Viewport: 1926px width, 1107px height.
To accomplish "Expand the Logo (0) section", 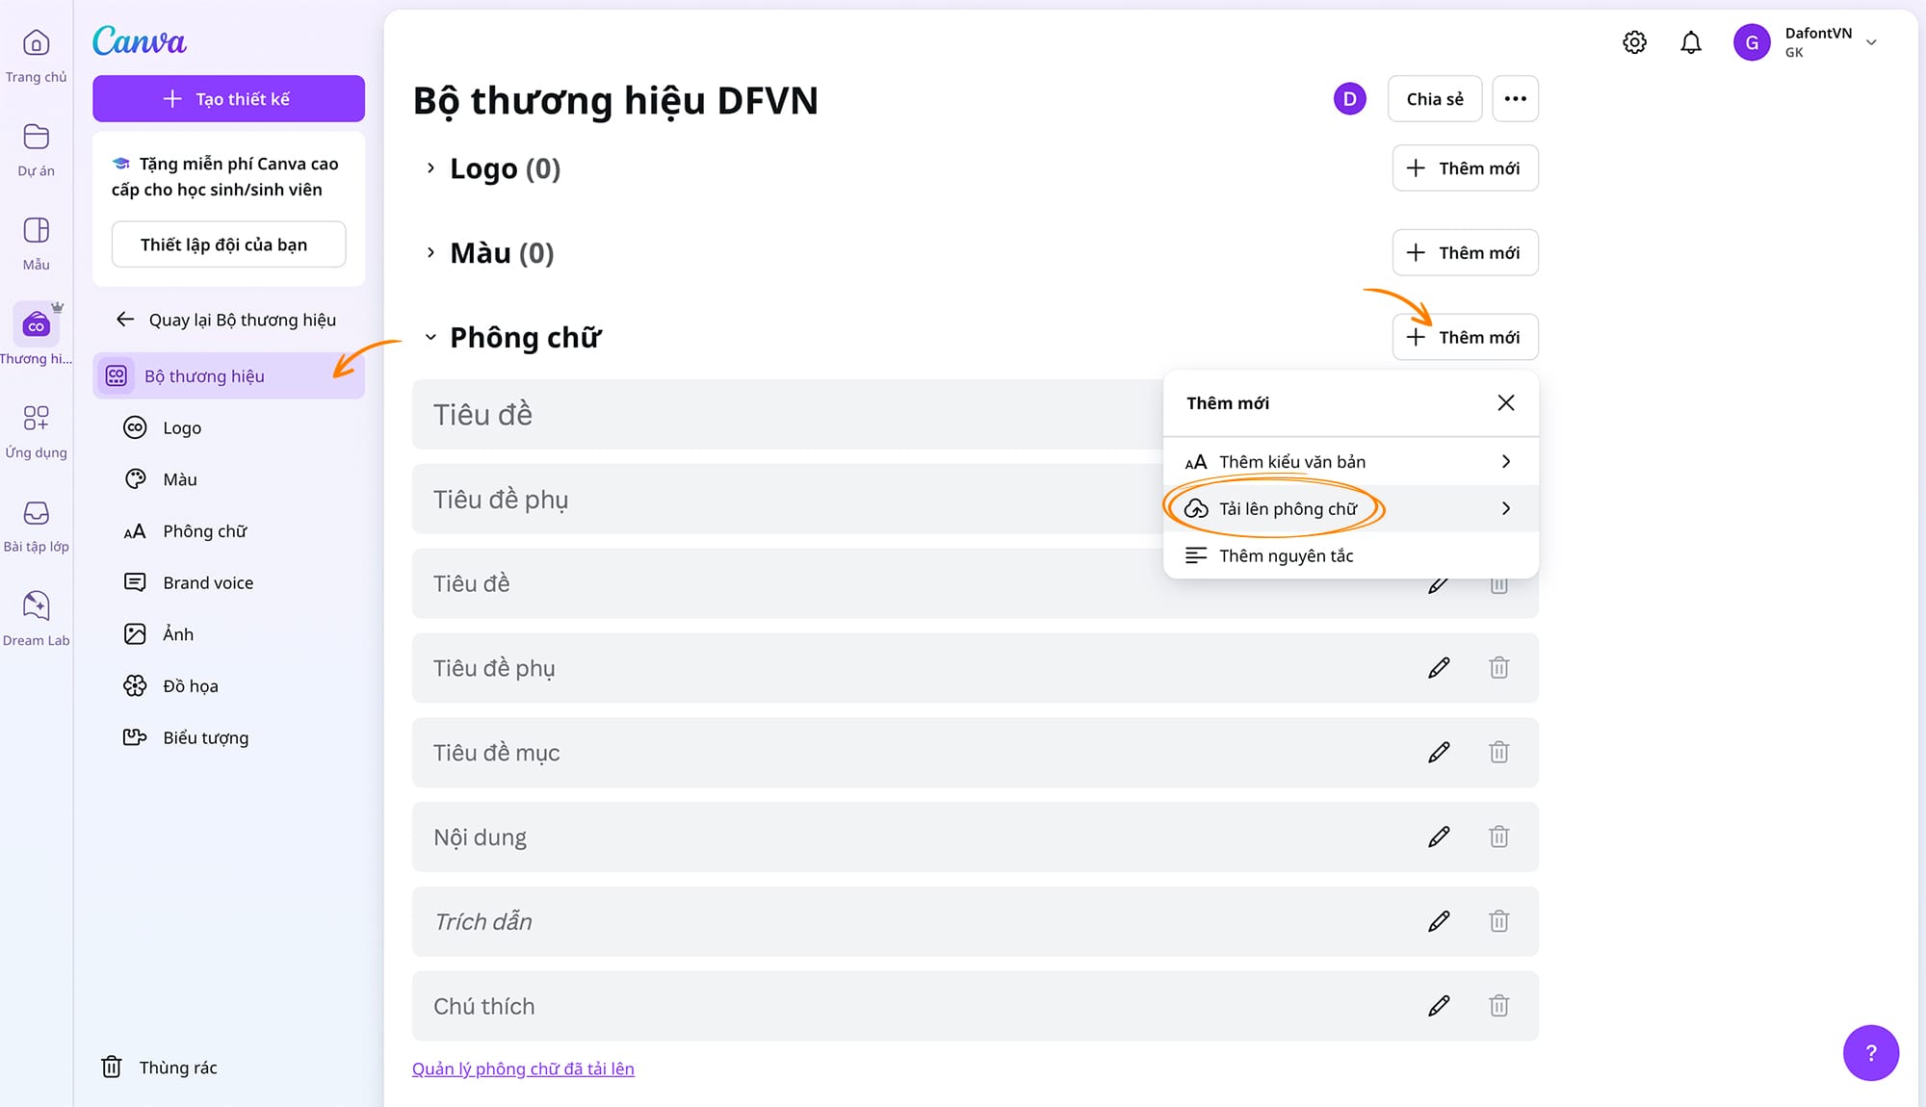I will tap(430, 168).
